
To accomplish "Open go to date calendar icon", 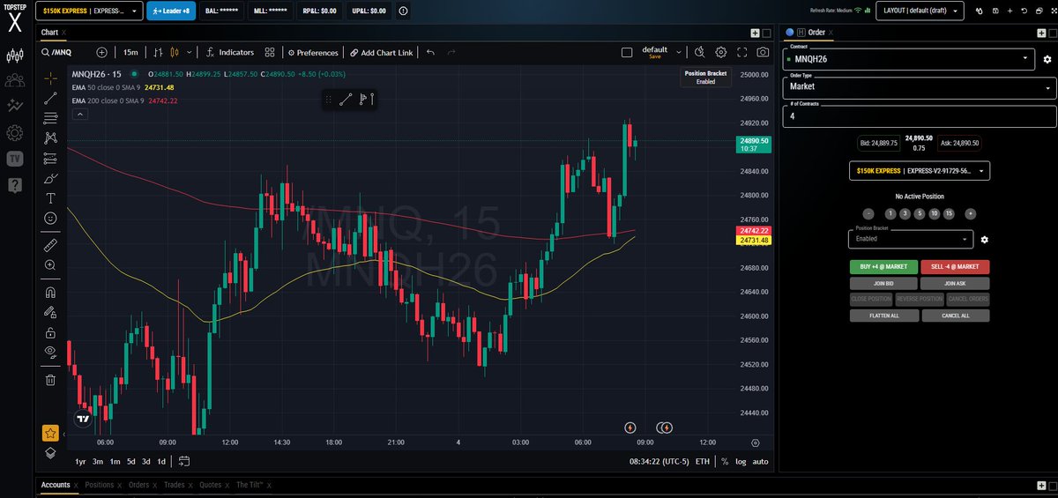I will point(184,461).
